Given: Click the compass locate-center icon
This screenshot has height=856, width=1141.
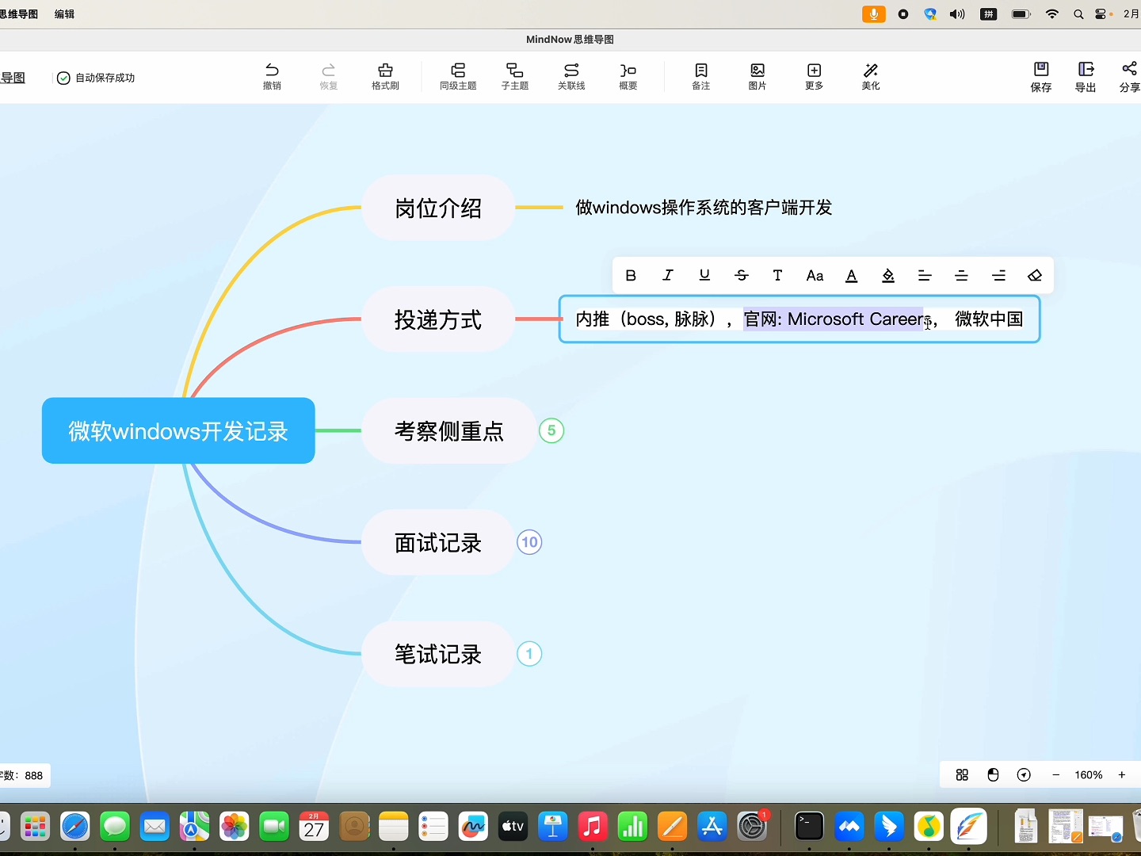Looking at the screenshot, I should click(x=1024, y=775).
